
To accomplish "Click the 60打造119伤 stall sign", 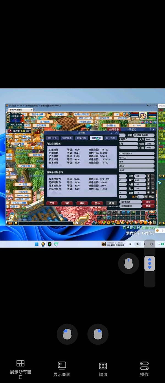I will click(23, 199).
